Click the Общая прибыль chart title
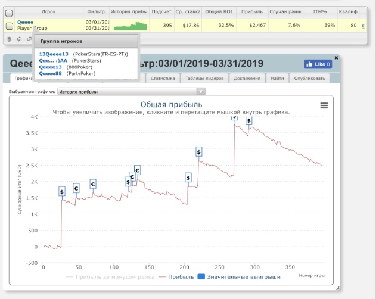The width and height of the screenshot is (376, 299). tap(171, 105)
